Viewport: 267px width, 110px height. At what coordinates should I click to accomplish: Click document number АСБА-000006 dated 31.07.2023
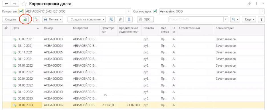click(x=53, y=105)
